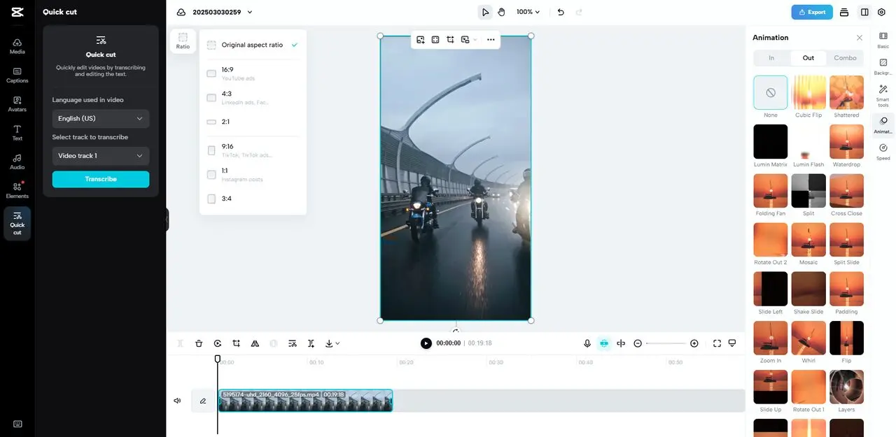The image size is (896, 437).
Task: Choose the 3:4 ratio option
Action: pos(253,199)
